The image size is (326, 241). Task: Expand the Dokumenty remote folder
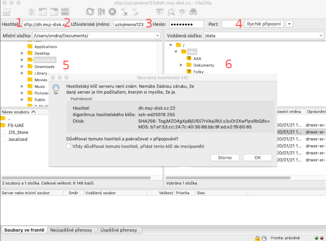181,65
